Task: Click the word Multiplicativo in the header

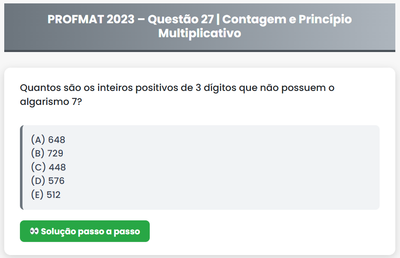Action: pos(199,33)
